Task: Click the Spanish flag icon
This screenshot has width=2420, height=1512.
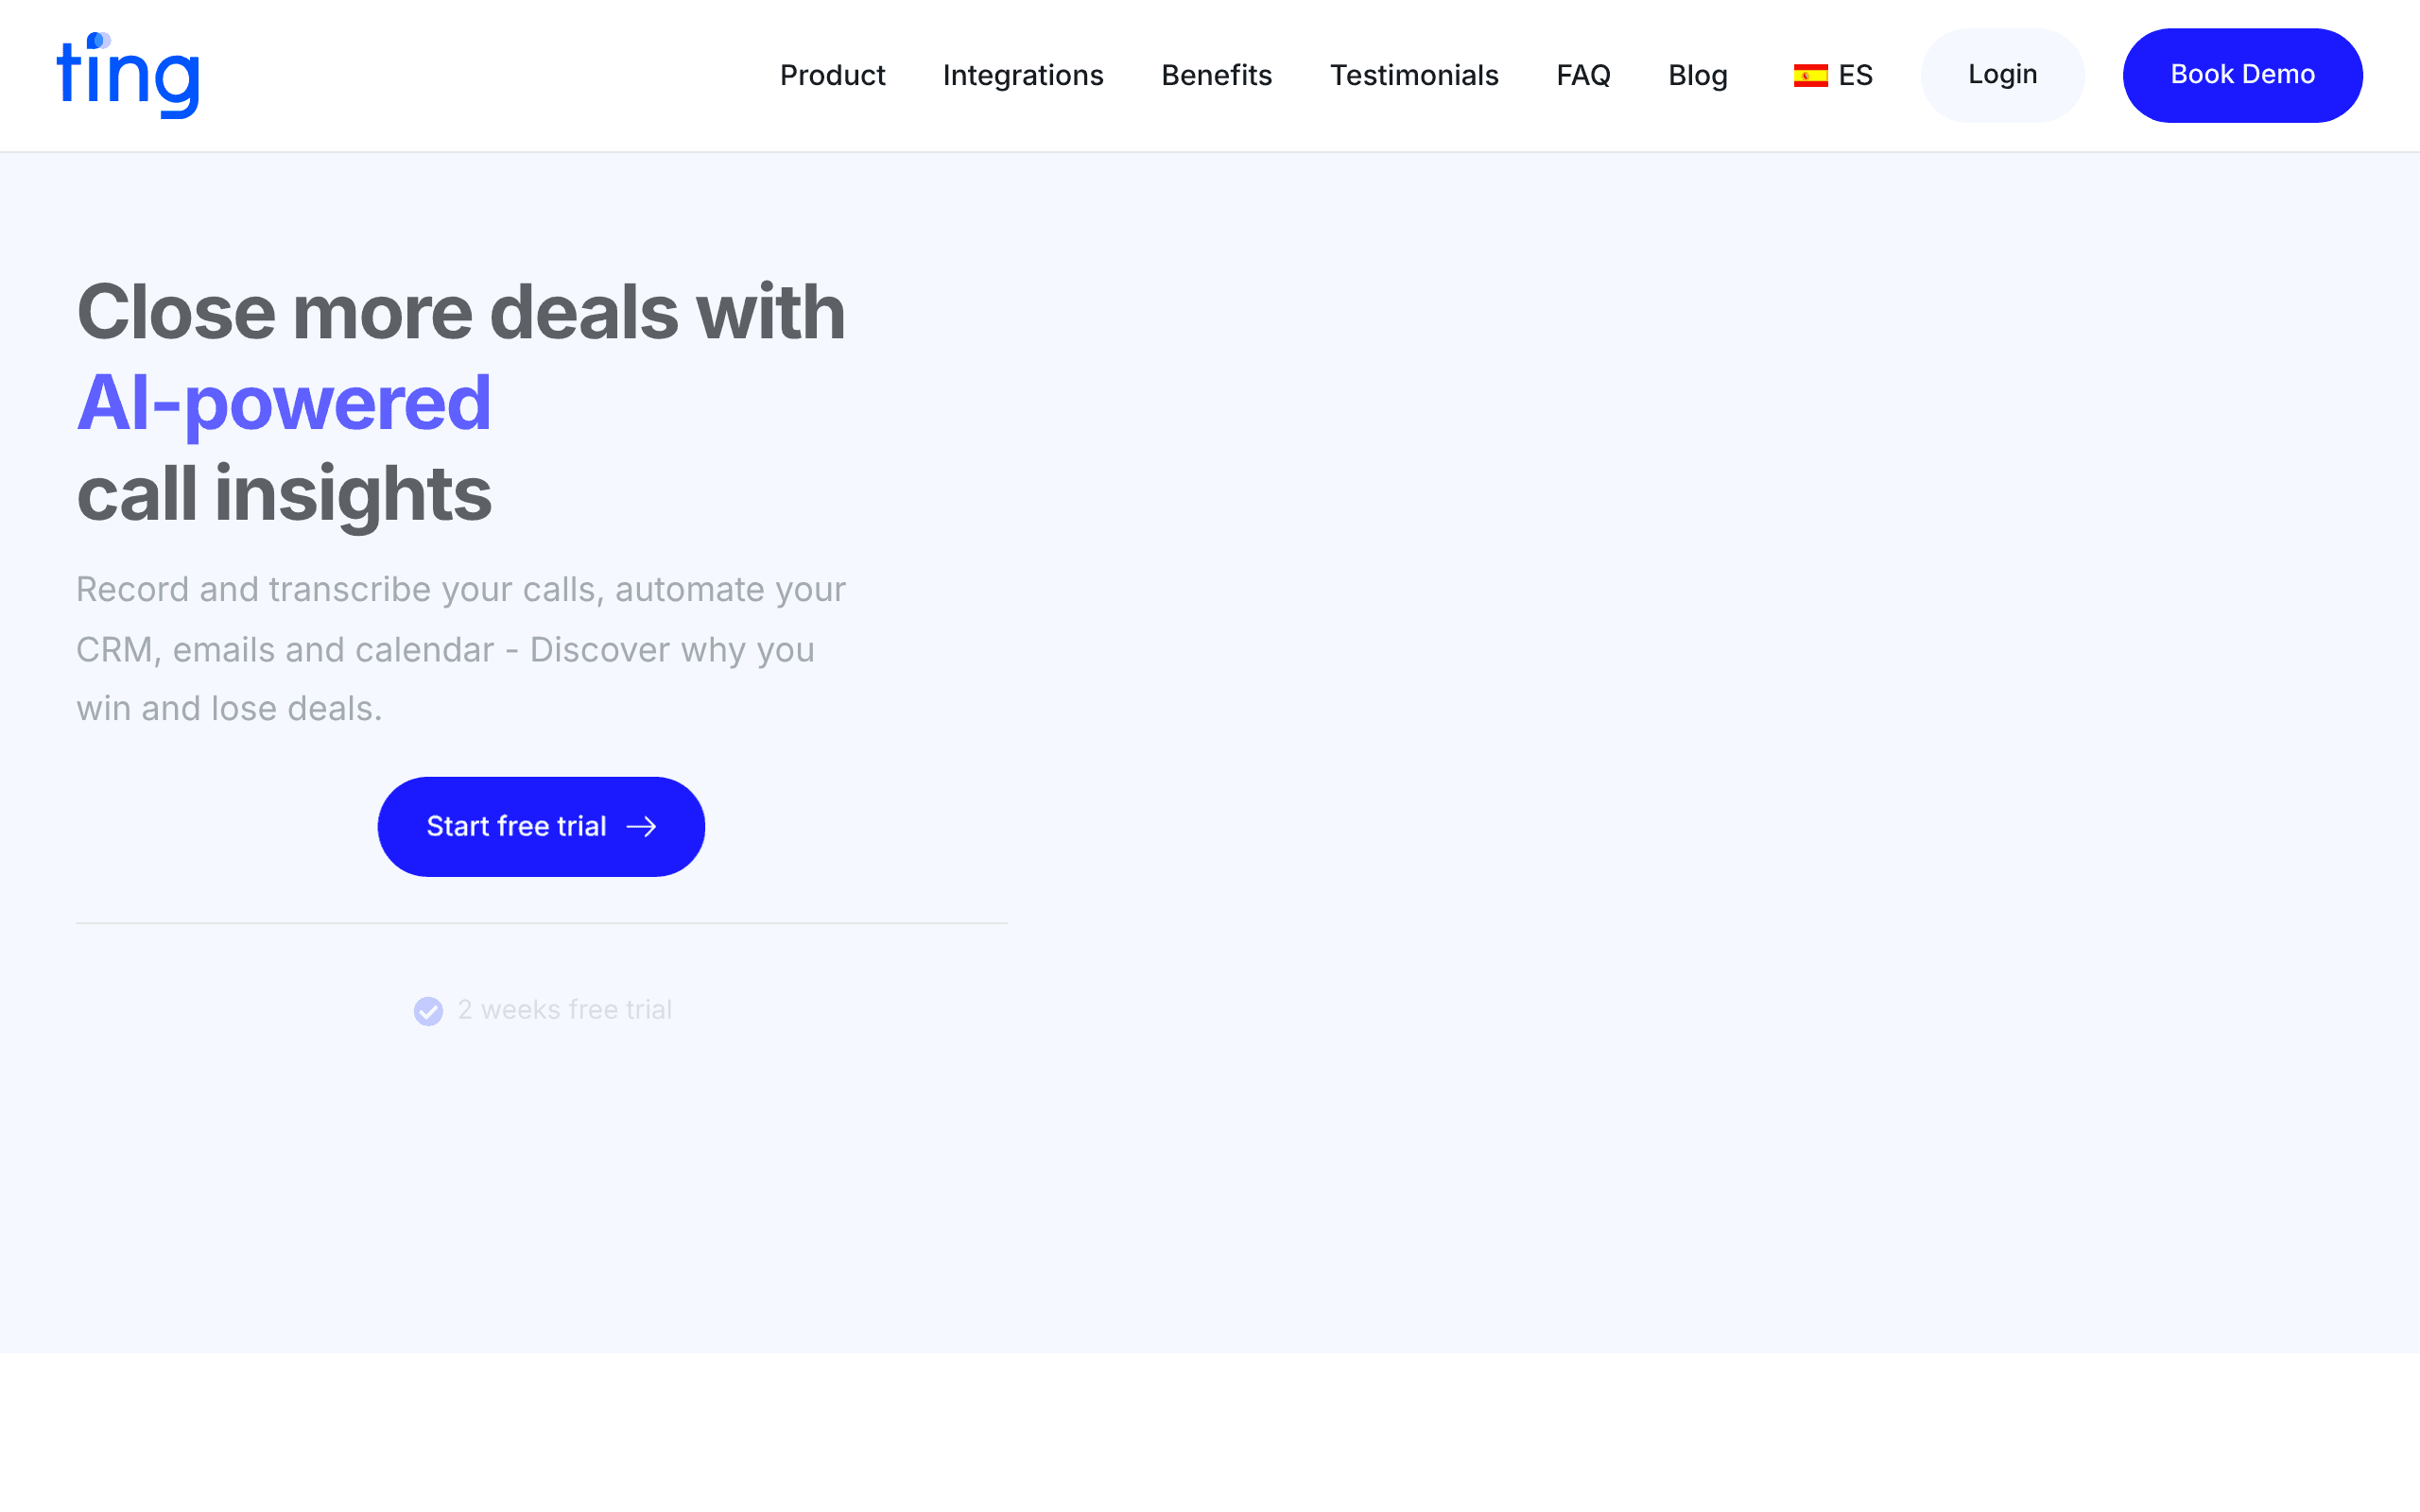Action: [x=1810, y=76]
